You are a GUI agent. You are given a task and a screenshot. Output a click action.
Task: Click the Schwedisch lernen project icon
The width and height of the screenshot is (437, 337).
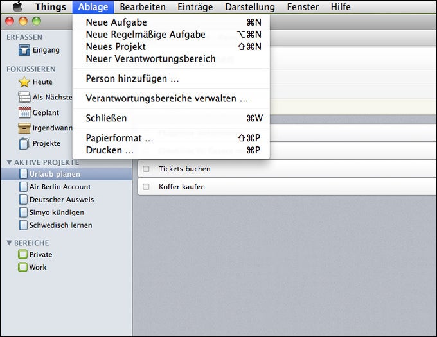(x=23, y=225)
